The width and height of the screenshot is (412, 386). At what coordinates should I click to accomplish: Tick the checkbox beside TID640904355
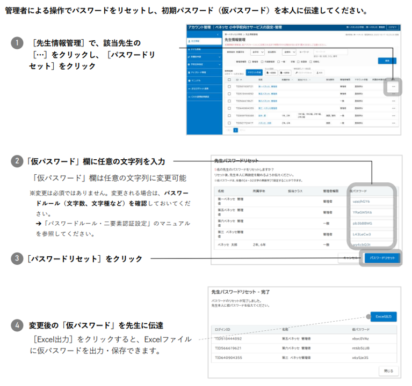pyautogui.click(x=229, y=108)
